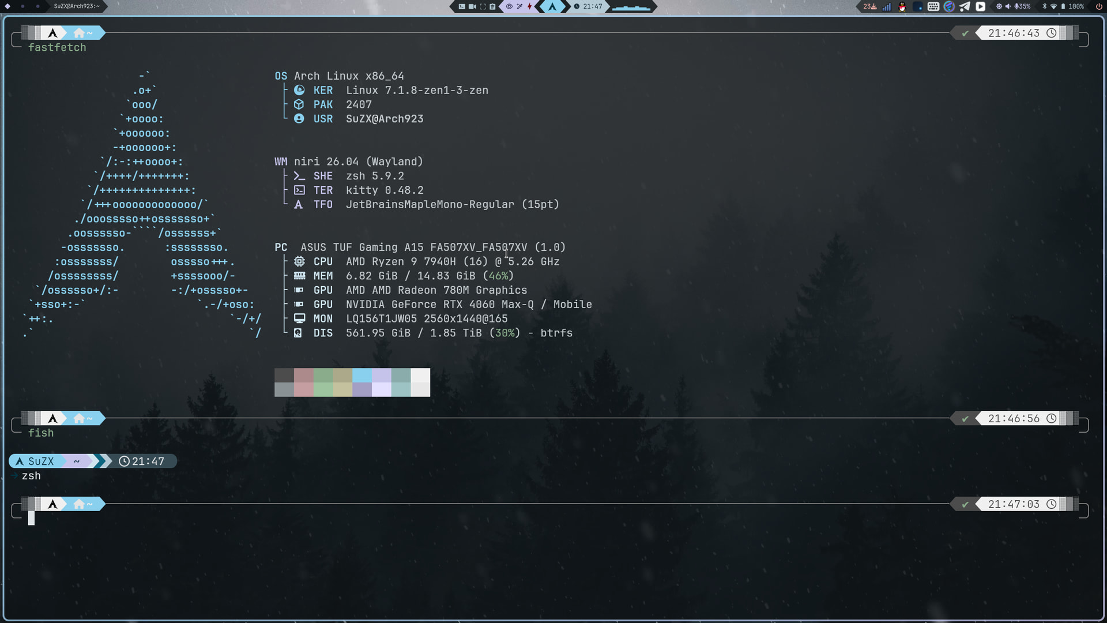Open the settings gear in top bar
The width and height of the screenshot is (1107, 623).
click(x=999, y=6)
